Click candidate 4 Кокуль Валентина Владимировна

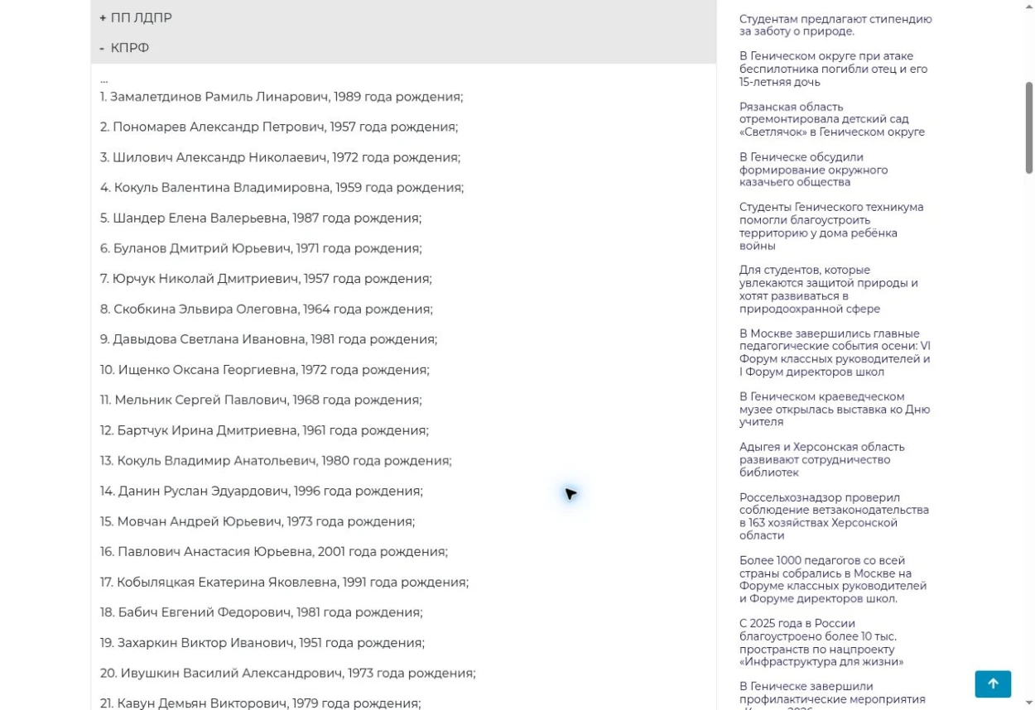282,188
